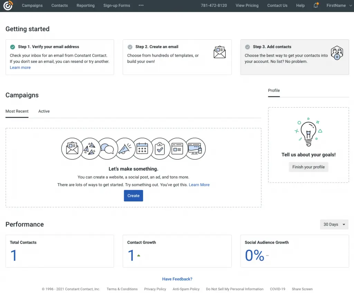Click the Have Feedback? link

tap(177, 279)
